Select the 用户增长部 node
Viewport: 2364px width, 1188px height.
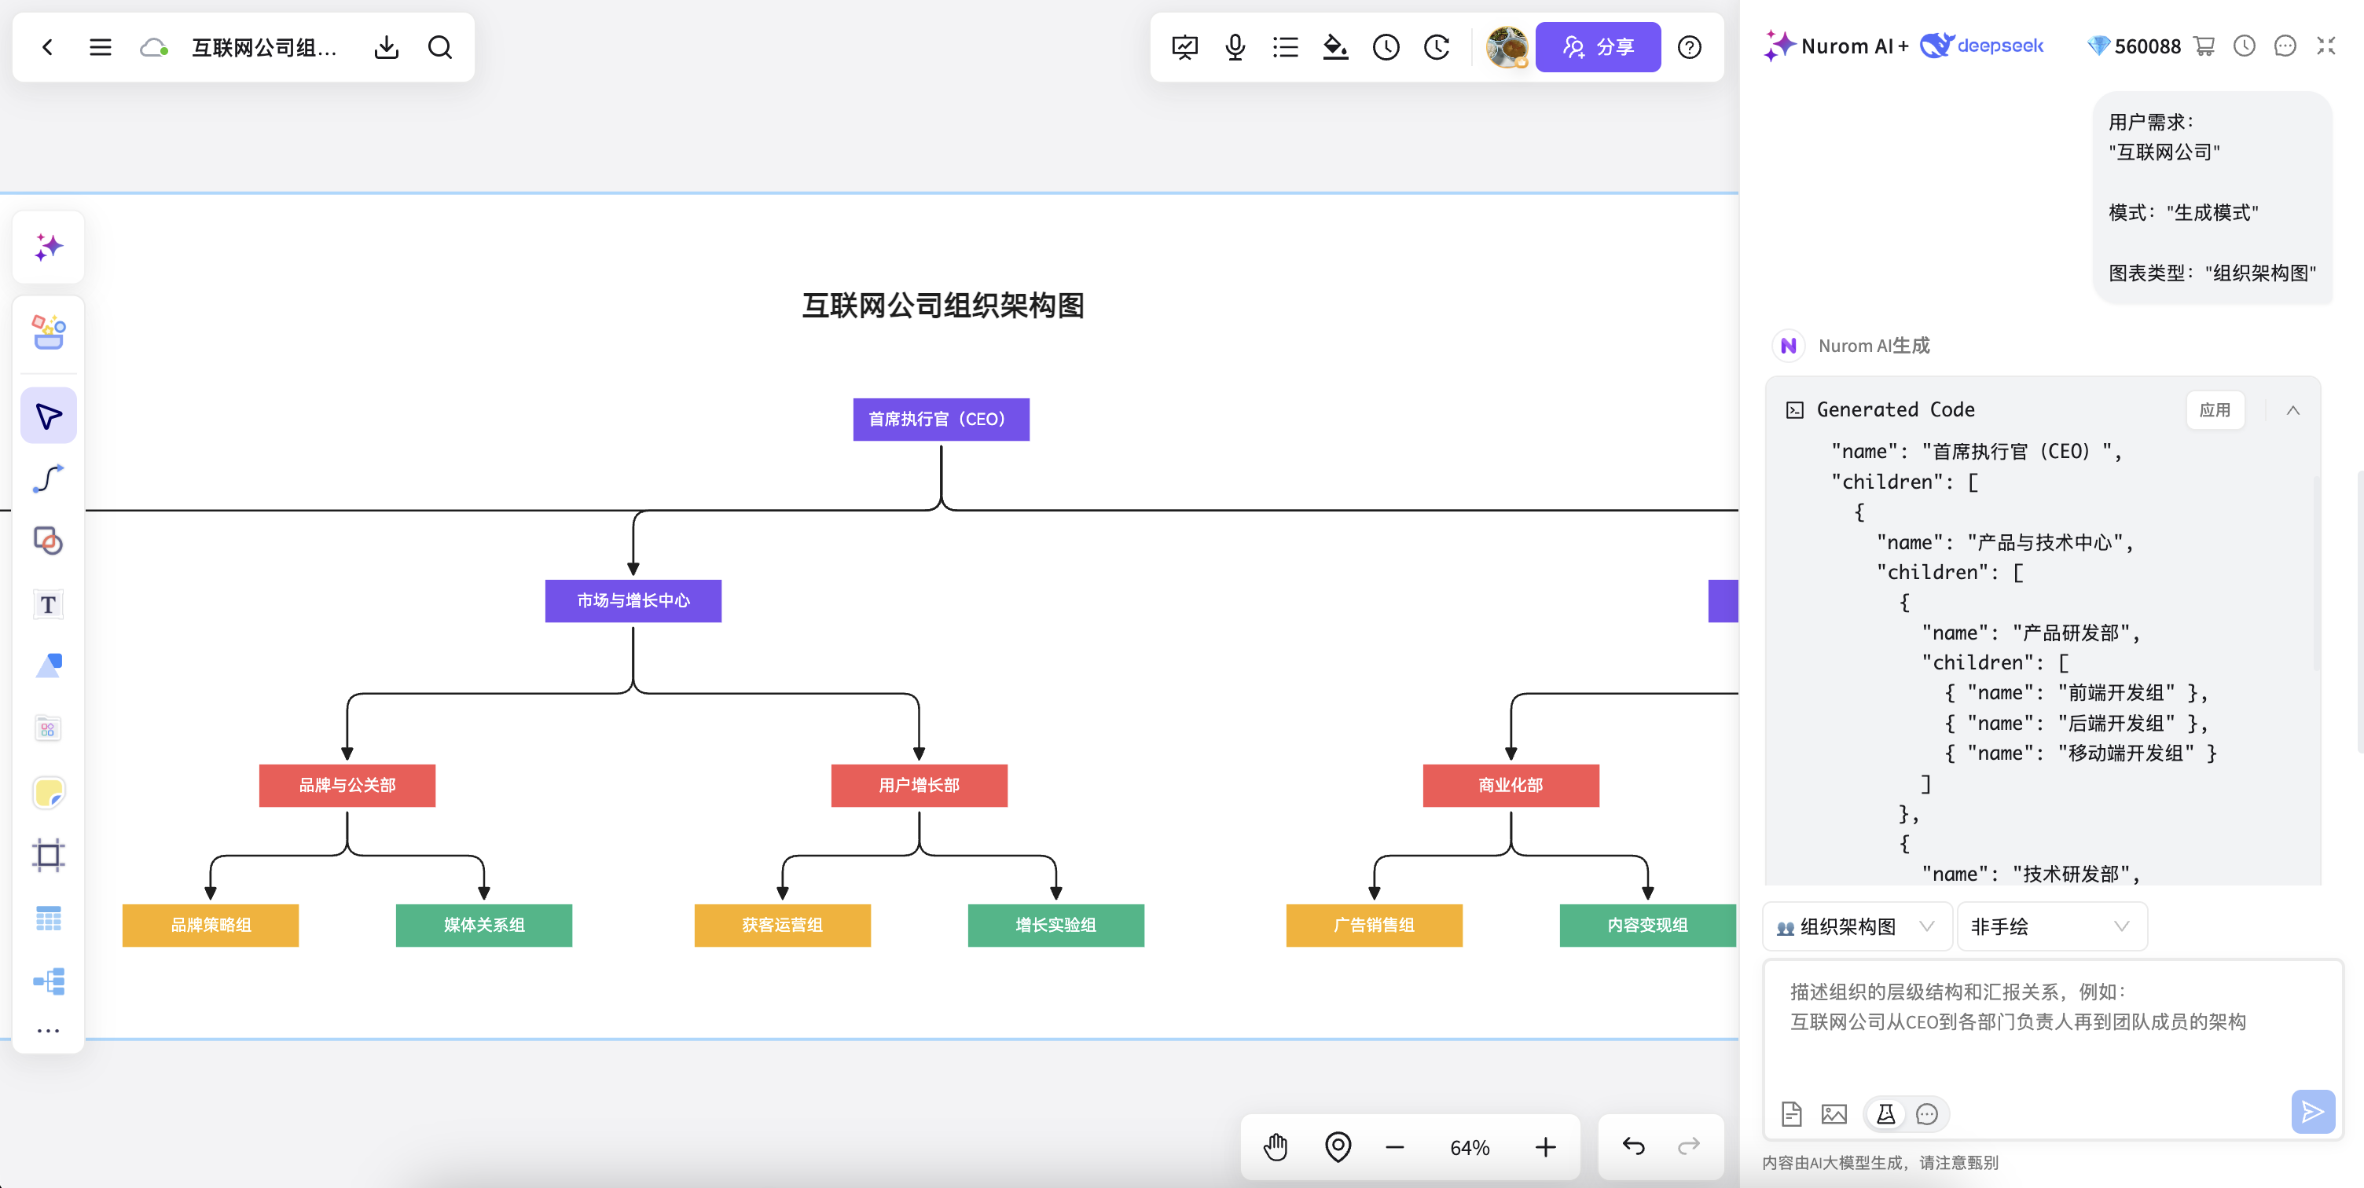click(x=919, y=785)
